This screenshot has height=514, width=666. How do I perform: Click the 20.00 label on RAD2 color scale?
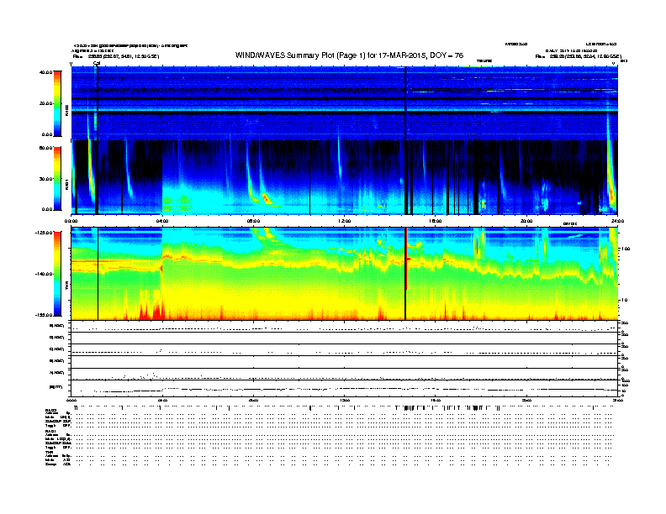[x=45, y=103]
